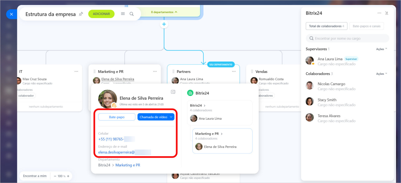401x183 pixels.
Task: Click Elena's large profile photo
Action: 107,99
